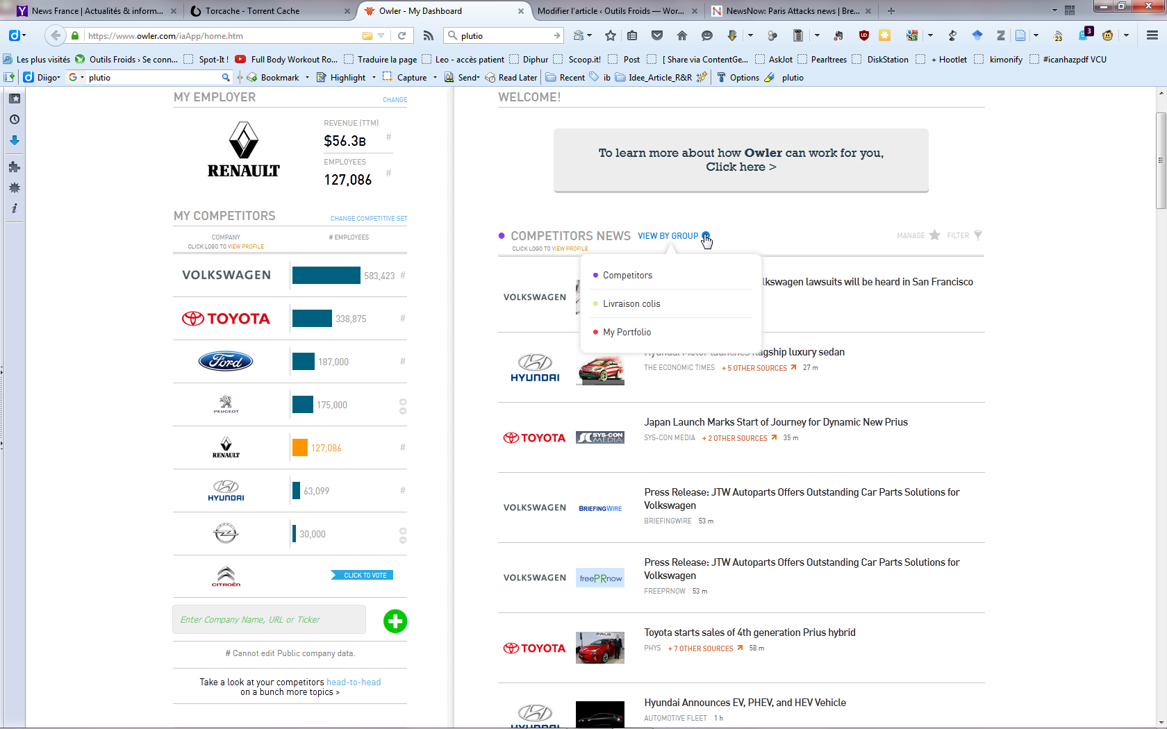Open the head-to-head comparison link
The width and height of the screenshot is (1167, 729).
point(354,682)
